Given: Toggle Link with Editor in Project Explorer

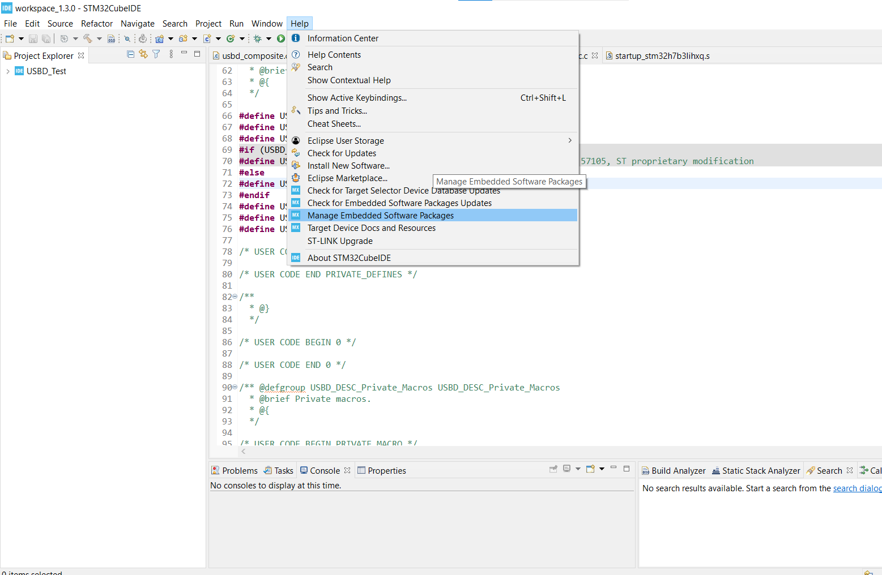Looking at the screenshot, I should coord(143,54).
